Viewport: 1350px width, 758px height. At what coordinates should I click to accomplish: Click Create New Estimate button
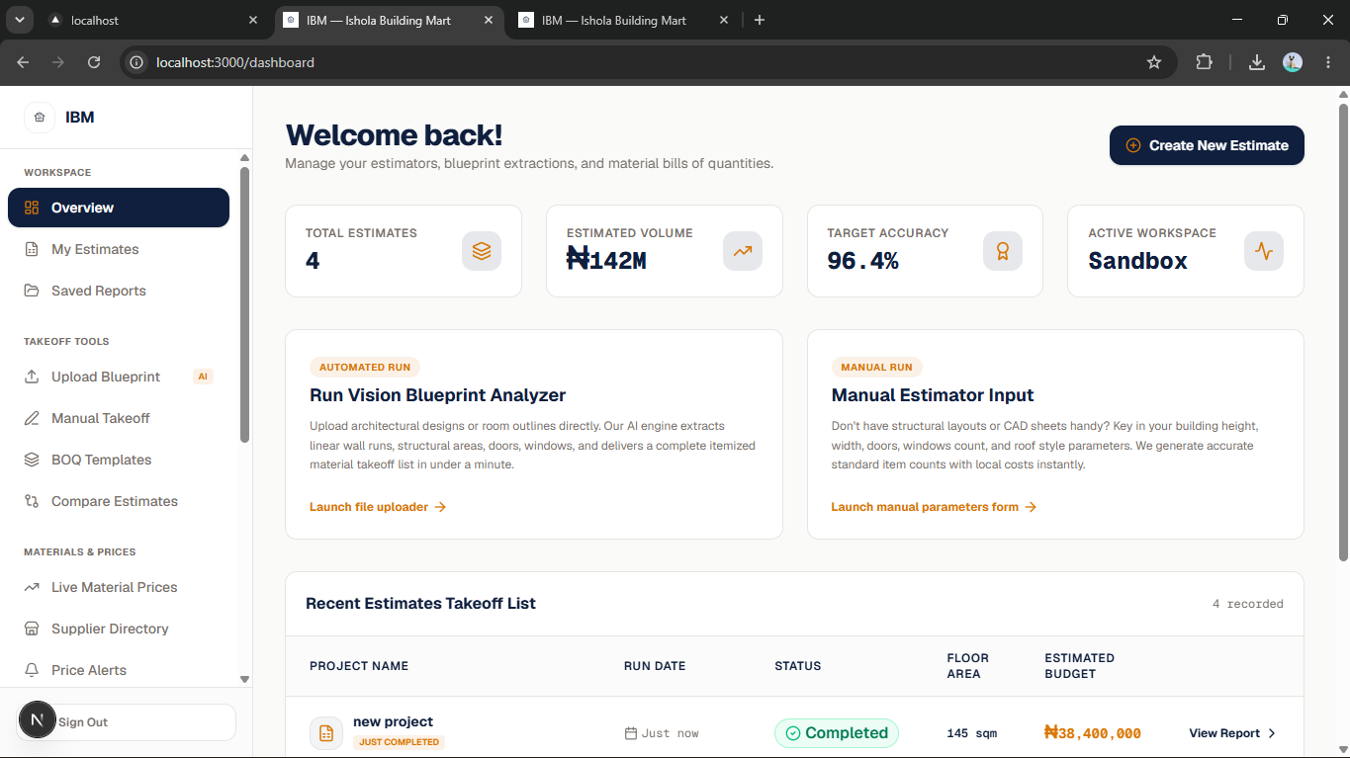[1207, 145]
